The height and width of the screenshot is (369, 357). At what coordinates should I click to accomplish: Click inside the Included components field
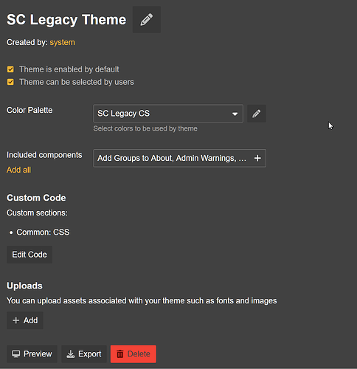coord(179,158)
